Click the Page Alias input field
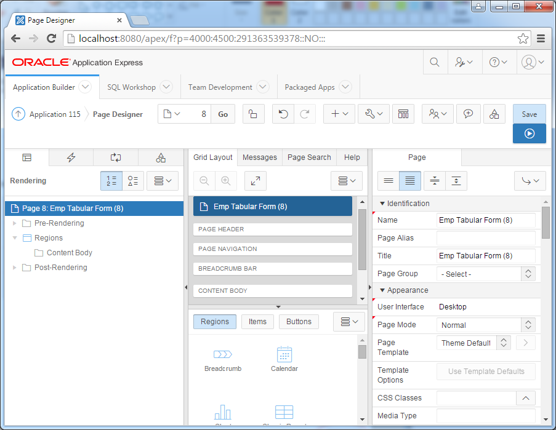 tap(486, 238)
